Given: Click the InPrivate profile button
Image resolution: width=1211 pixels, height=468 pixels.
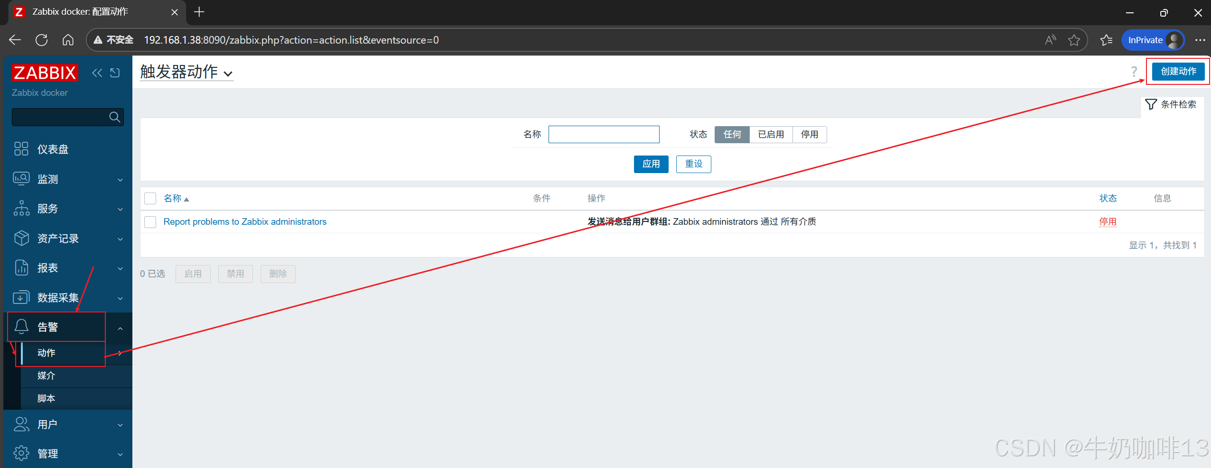Looking at the screenshot, I should click(1153, 40).
